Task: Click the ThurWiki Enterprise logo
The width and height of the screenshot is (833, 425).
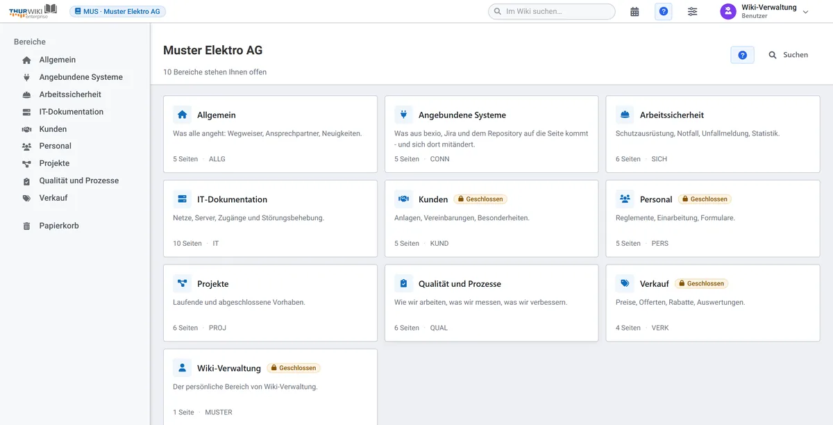Action: tap(33, 11)
